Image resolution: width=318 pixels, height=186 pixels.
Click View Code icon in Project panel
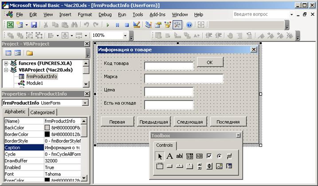[8, 53]
